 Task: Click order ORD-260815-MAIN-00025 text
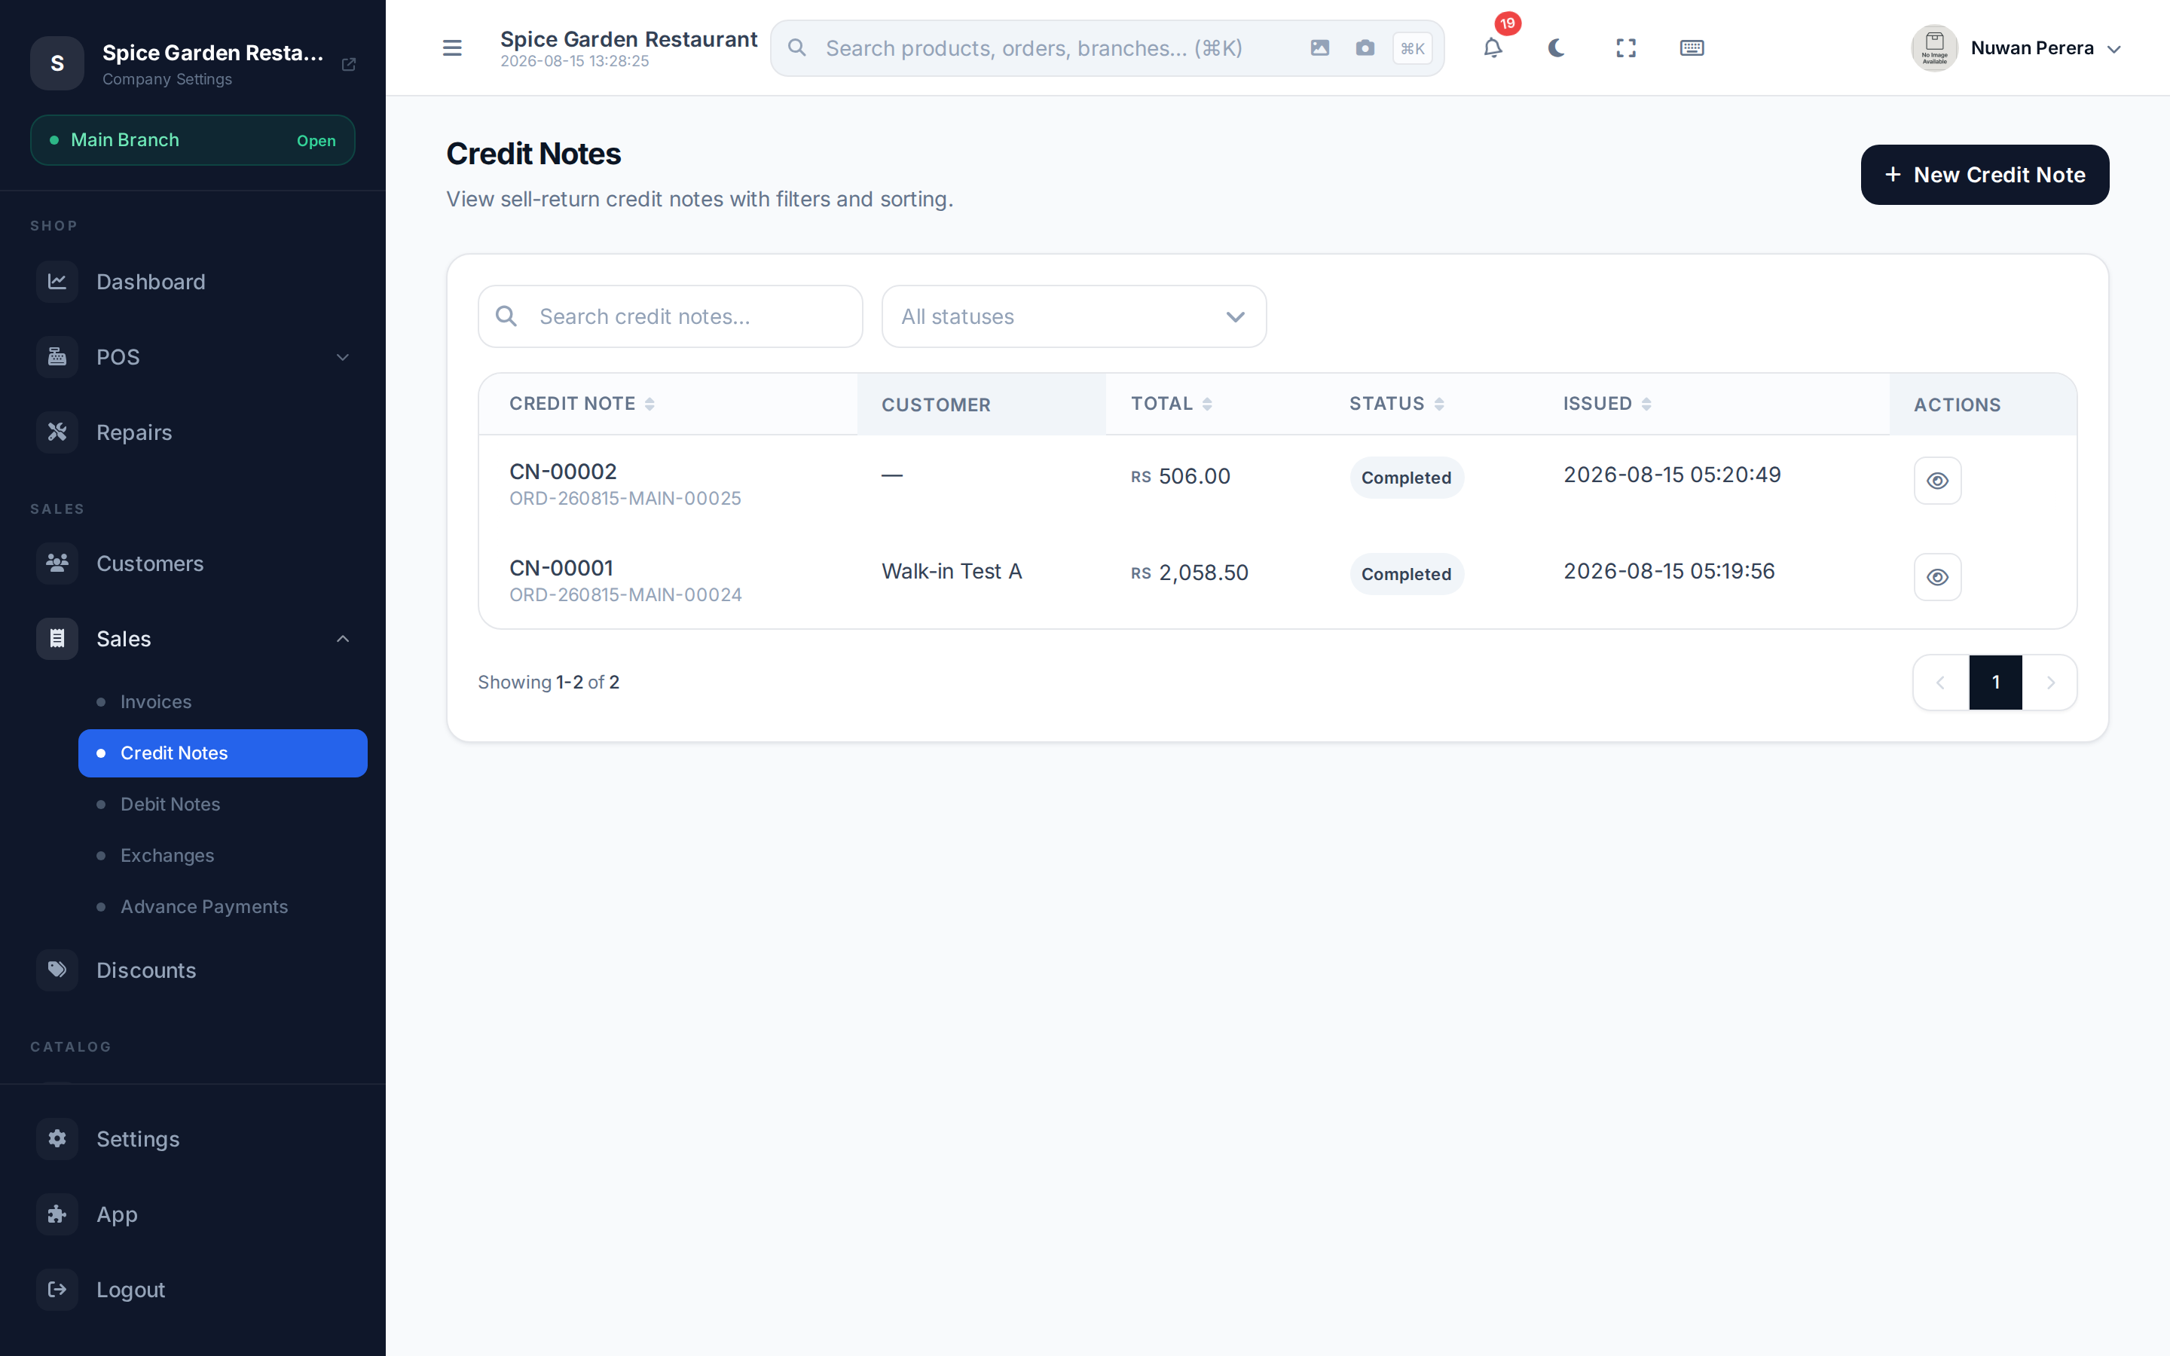[625, 499]
